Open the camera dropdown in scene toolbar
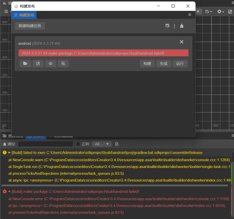Image resolution: width=234 pixels, height=219 pixels. click(x=209, y=12)
